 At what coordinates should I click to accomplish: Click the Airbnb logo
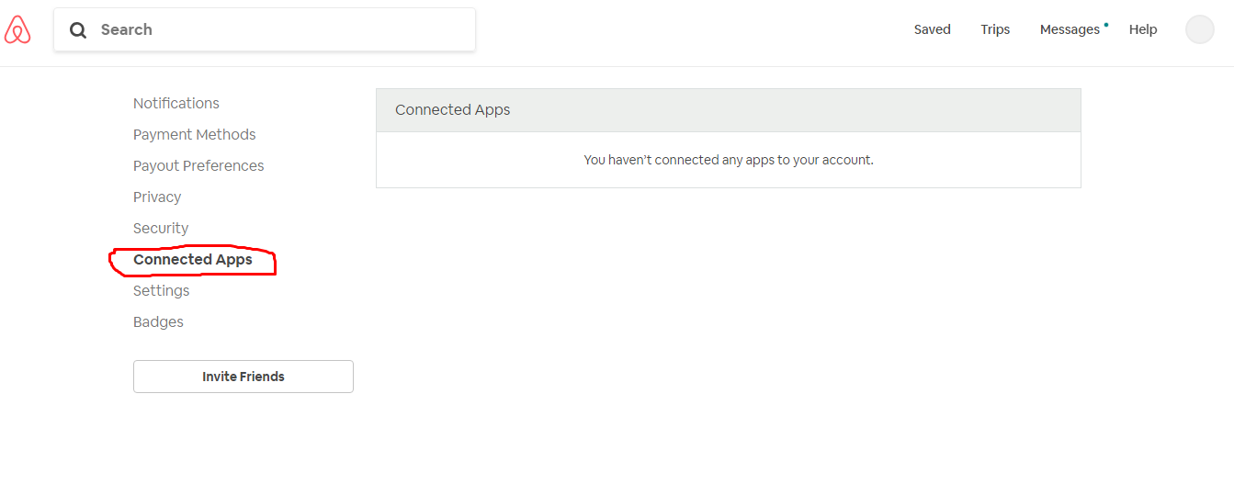tap(17, 30)
